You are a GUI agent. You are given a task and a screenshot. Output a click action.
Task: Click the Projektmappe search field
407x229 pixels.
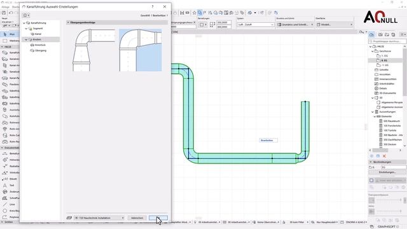[387, 41]
